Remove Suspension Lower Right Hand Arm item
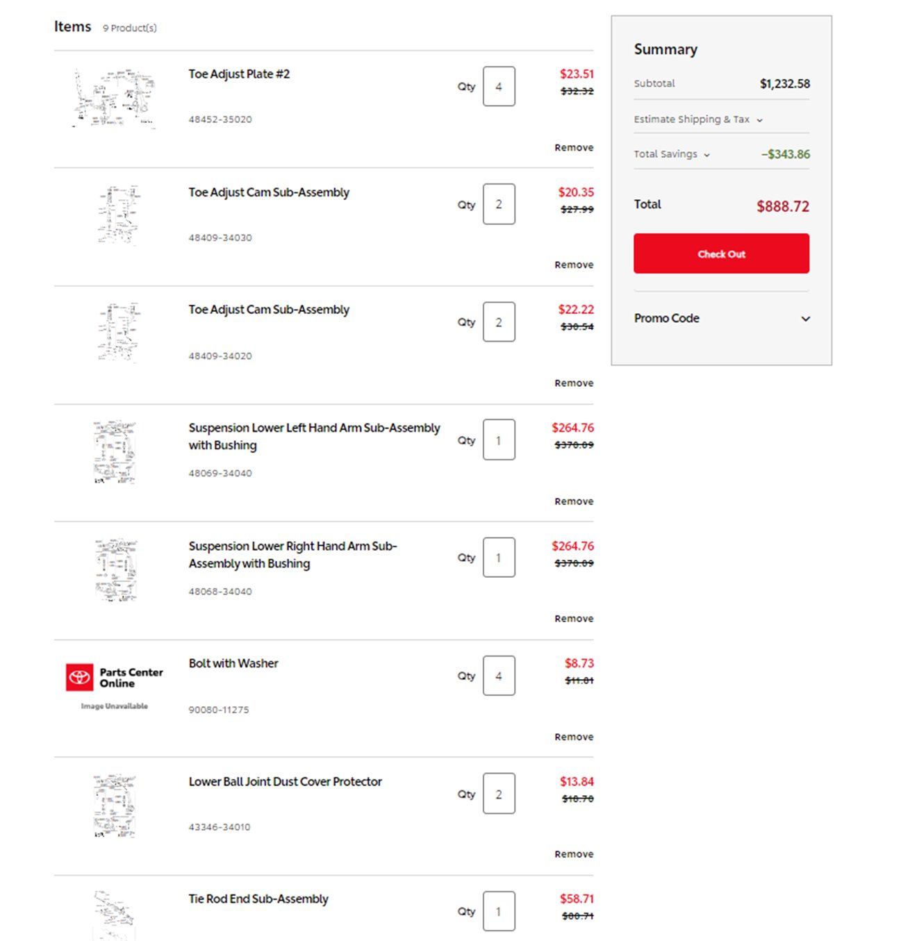 [574, 619]
